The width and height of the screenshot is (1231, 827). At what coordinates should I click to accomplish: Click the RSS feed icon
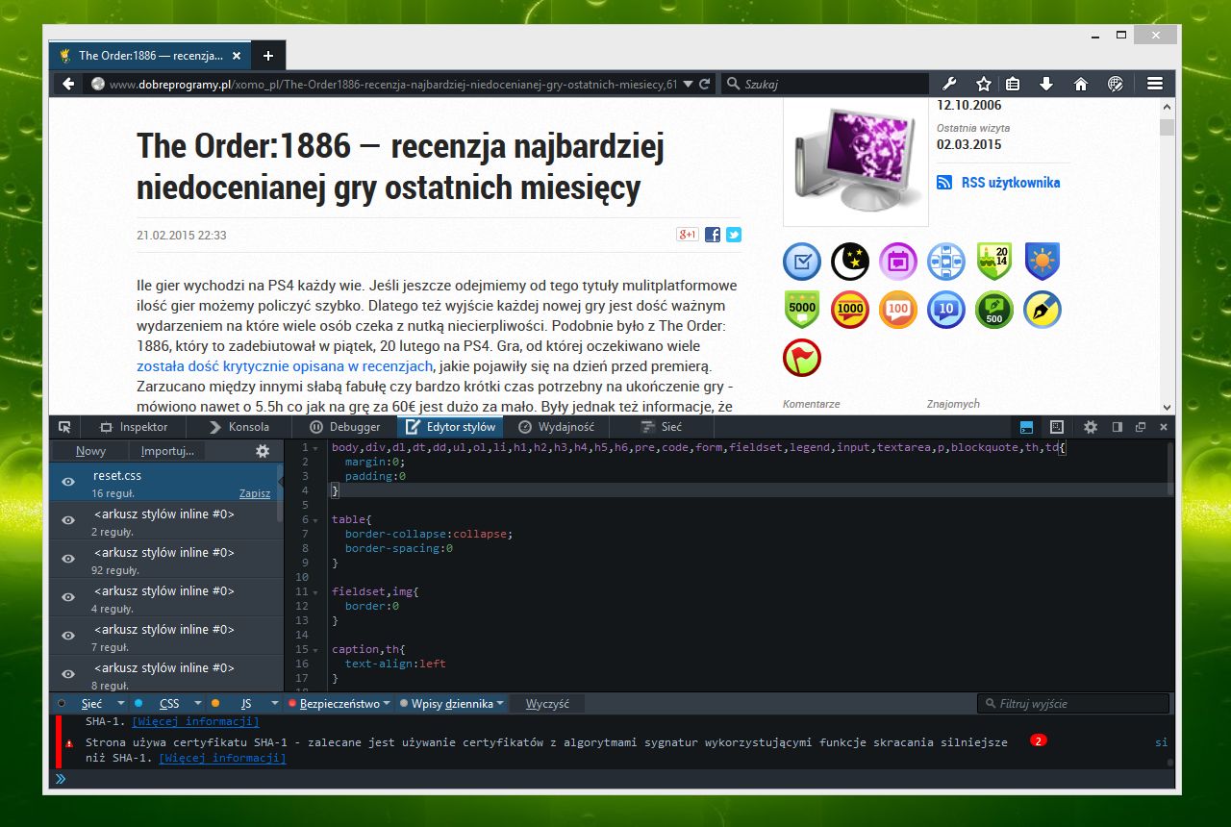(x=944, y=183)
